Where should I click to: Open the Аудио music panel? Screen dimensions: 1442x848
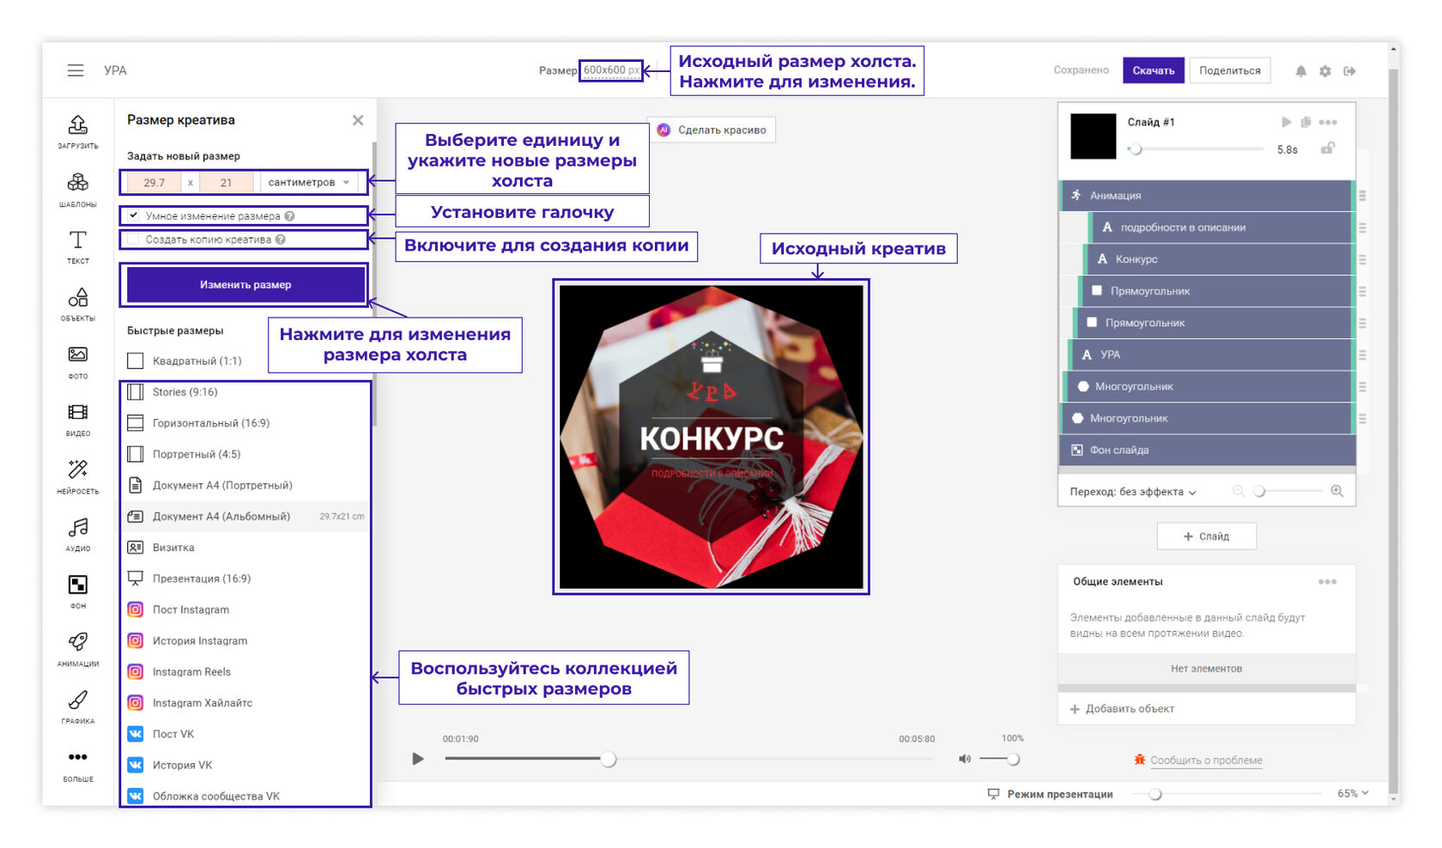(x=78, y=533)
